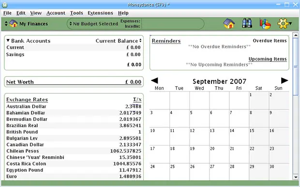Click the Bulgarian Lev rate row
Image resolution: width=300 pixels, height=187 pixels.
pos(74,138)
